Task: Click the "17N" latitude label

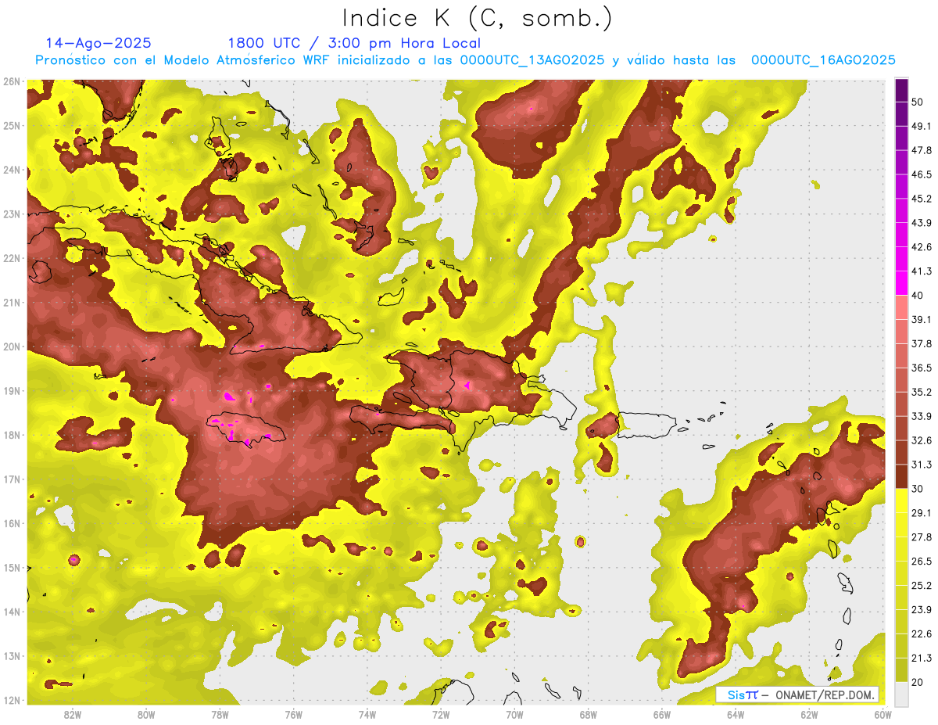Action: point(12,479)
